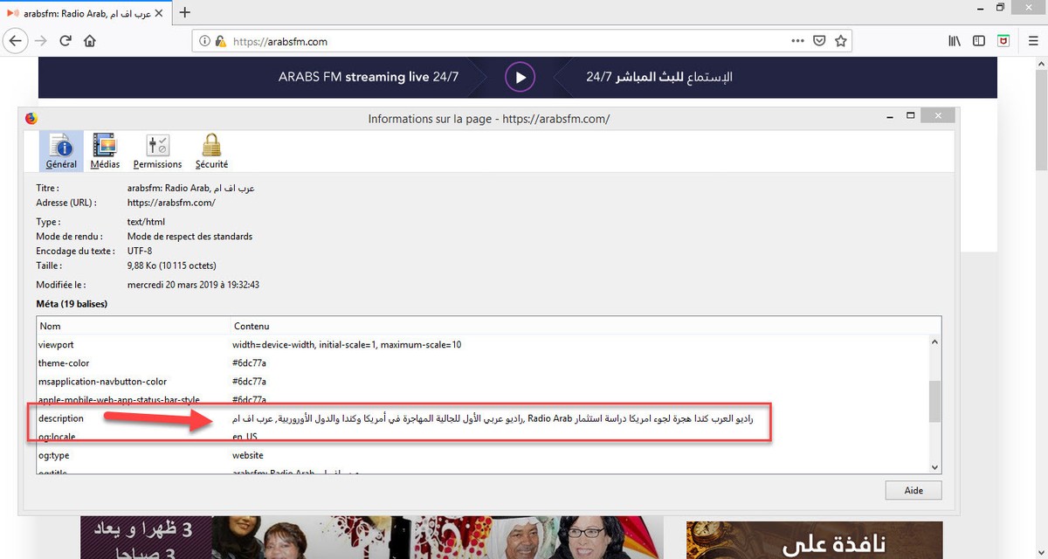The width and height of the screenshot is (1048, 559).
Task: Switch to the Général tab
Action: point(61,151)
